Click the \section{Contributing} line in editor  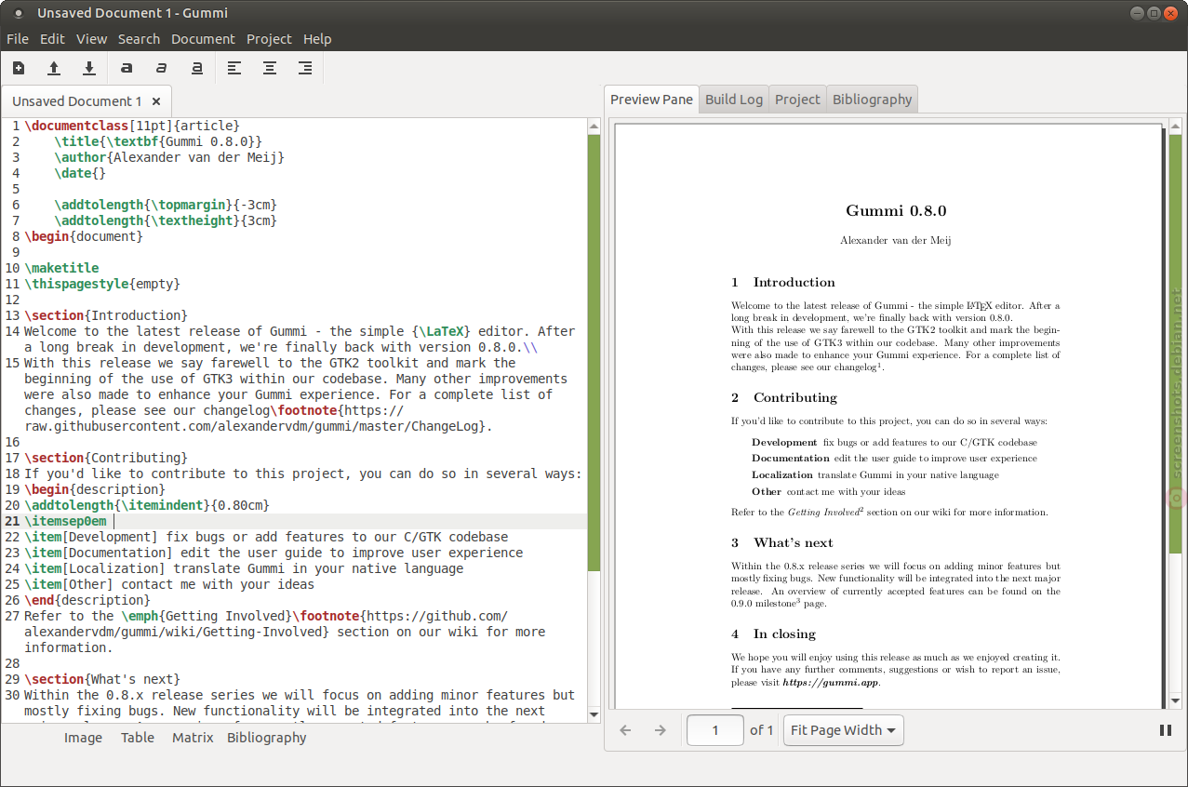click(106, 458)
